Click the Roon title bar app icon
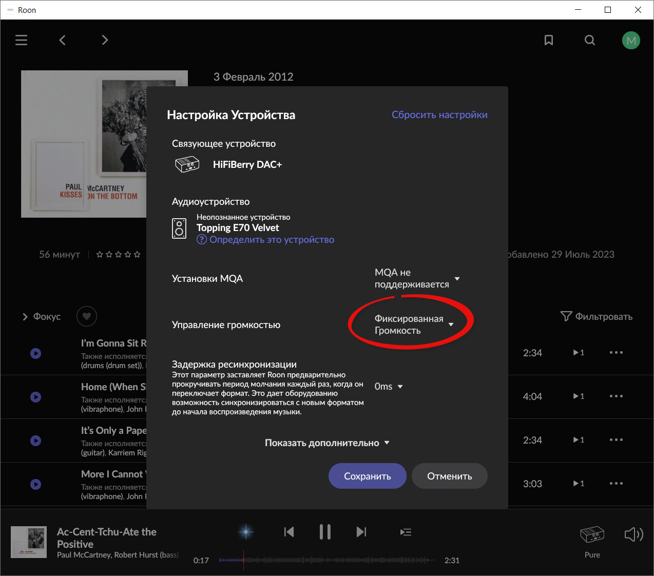Screen dimensions: 654x576 coord(10,10)
